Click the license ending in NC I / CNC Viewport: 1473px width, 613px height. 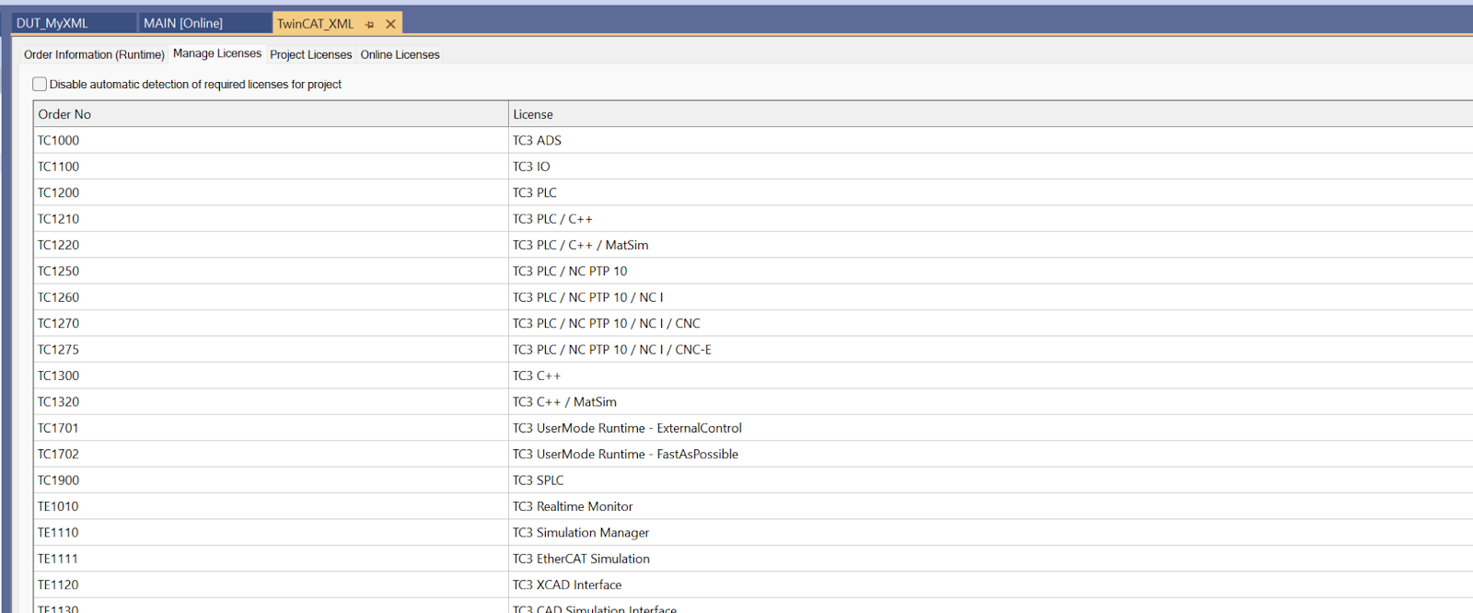(991, 323)
